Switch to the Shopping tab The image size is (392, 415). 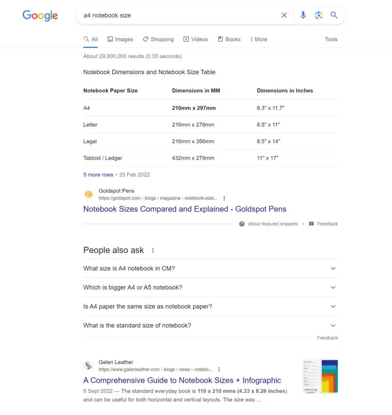pyautogui.click(x=158, y=39)
